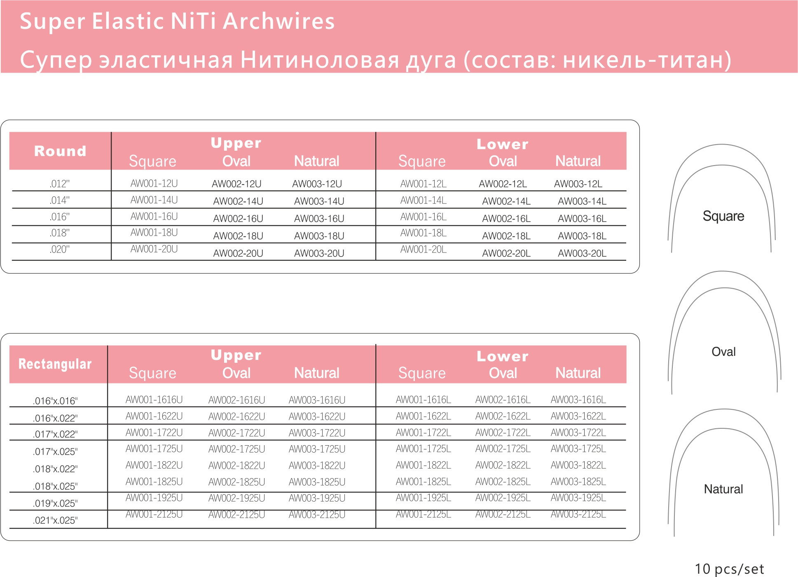Select code AW001-1822L
The height and width of the screenshot is (577, 798).
(424, 465)
